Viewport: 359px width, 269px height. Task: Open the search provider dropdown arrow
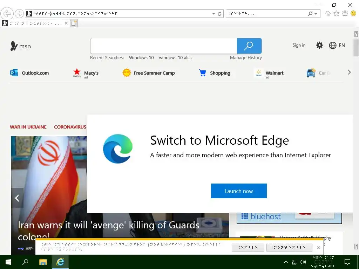pos(316,14)
